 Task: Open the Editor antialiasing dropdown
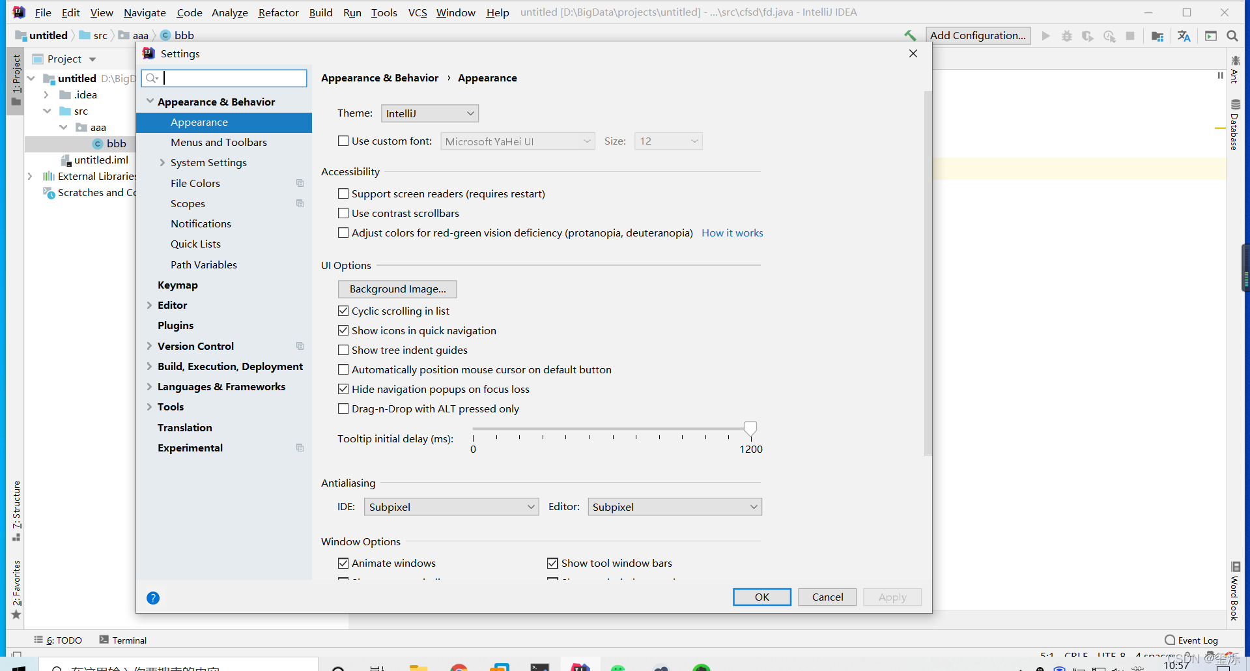[x=675, y=507]
